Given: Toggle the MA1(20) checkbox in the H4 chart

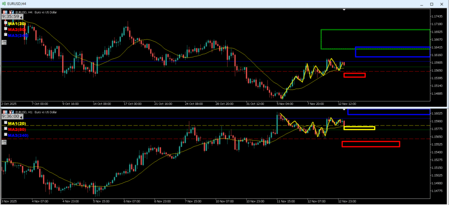Looking at the screenshot, I should tap(6, 23).
